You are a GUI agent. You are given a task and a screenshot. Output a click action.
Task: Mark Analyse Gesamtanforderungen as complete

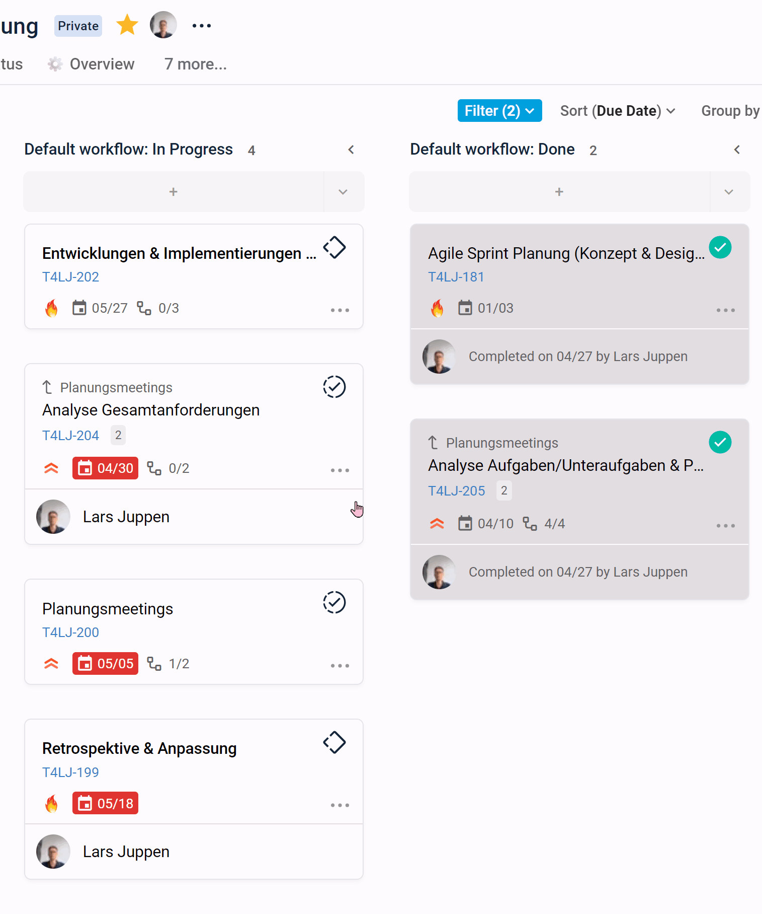(x=334, y=387)
